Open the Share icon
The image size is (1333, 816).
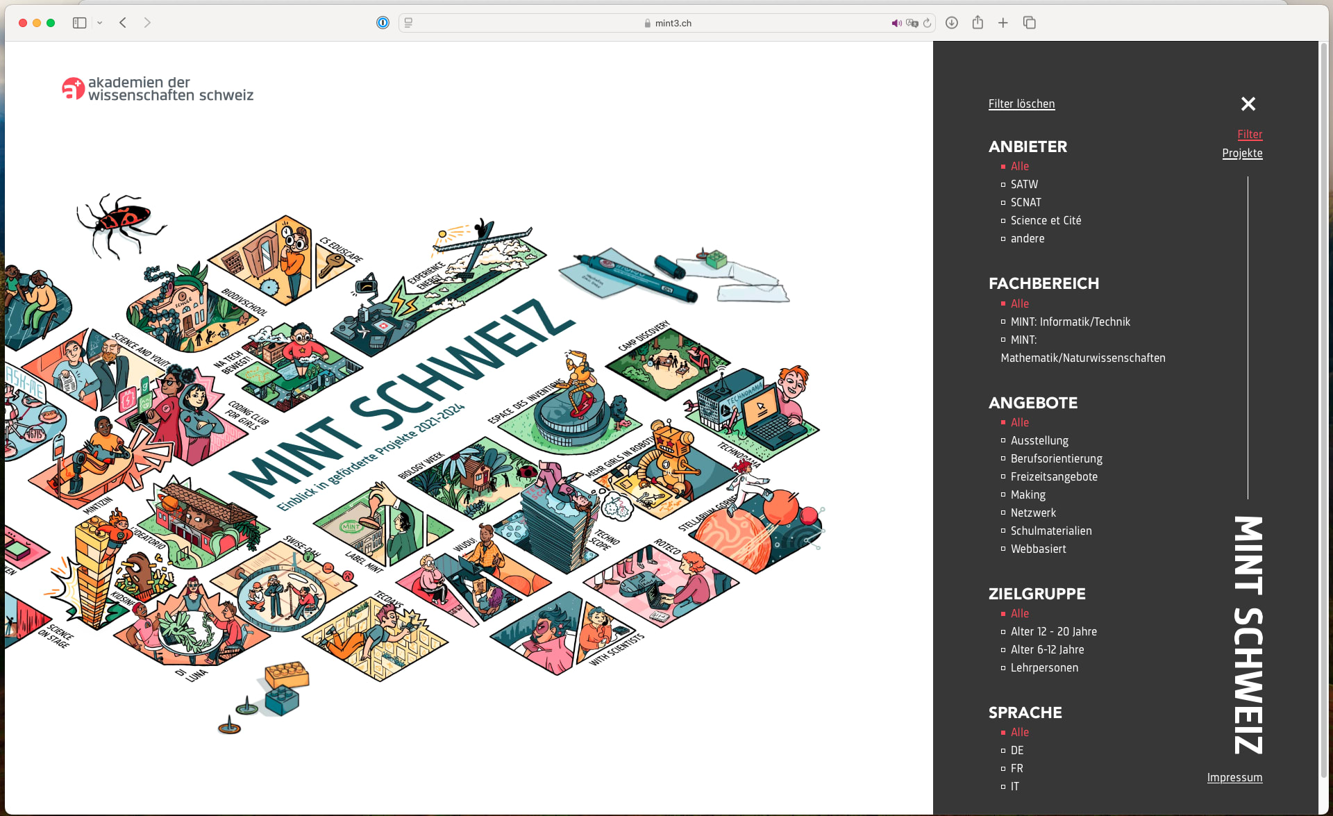coord(978,22)
